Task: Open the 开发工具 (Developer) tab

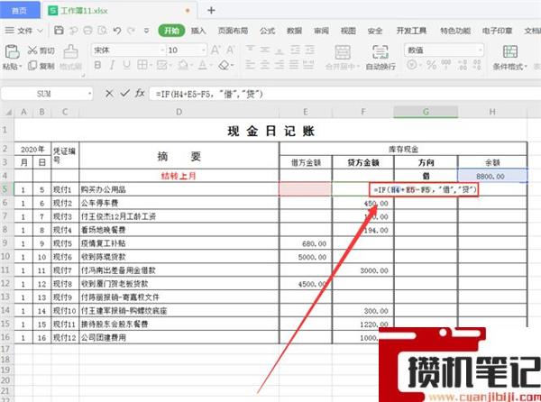Action: 411,31
